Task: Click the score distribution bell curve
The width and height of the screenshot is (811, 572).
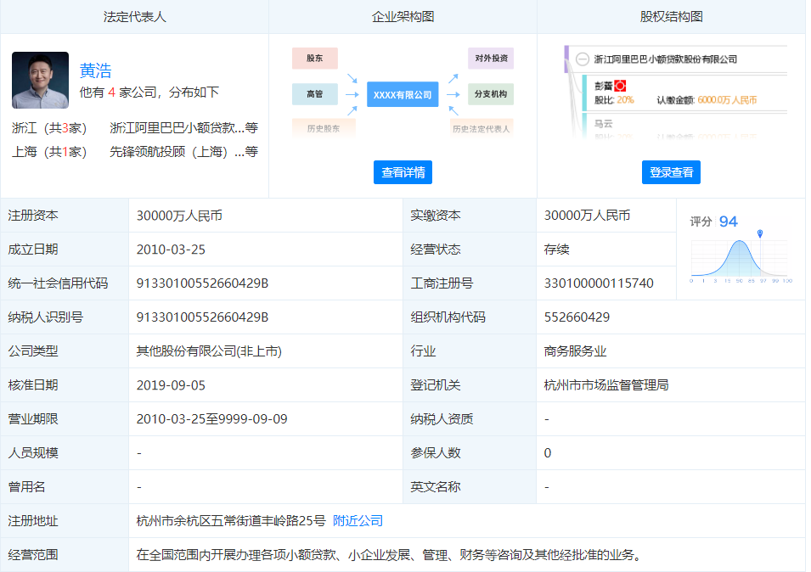Action: [740, 258]
